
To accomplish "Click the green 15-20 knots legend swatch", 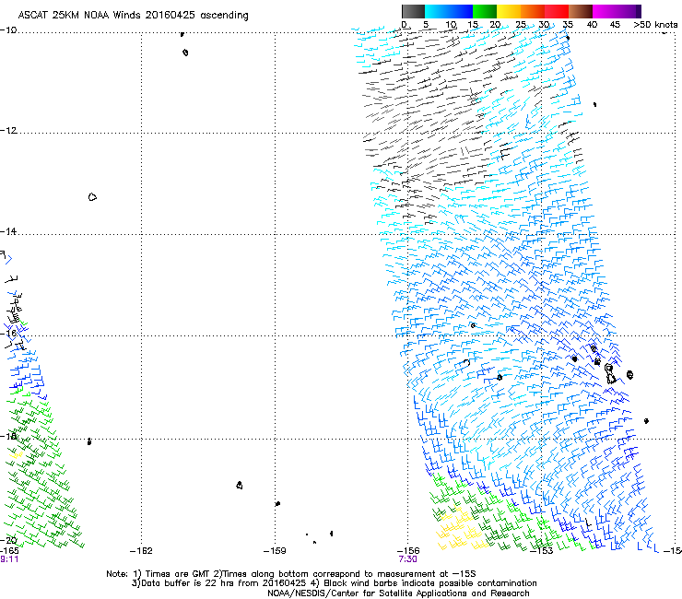I will 485,11.
